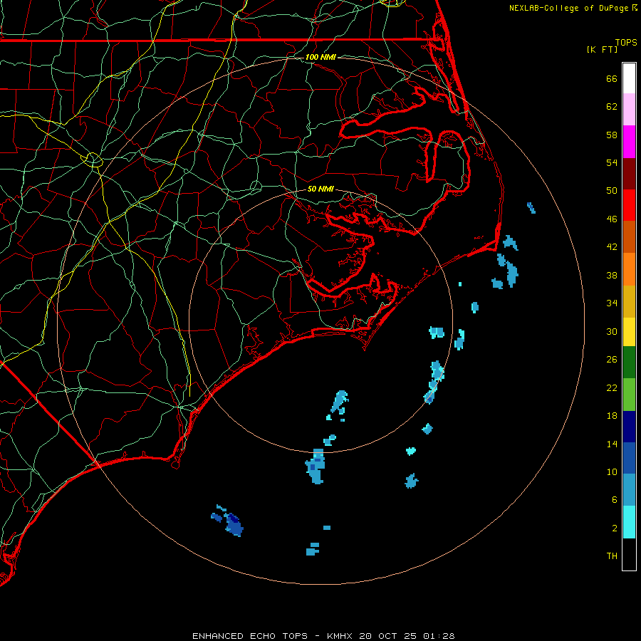Click the "10" legend value
Screen dimensions: 641x641
[x=612, y=472]
